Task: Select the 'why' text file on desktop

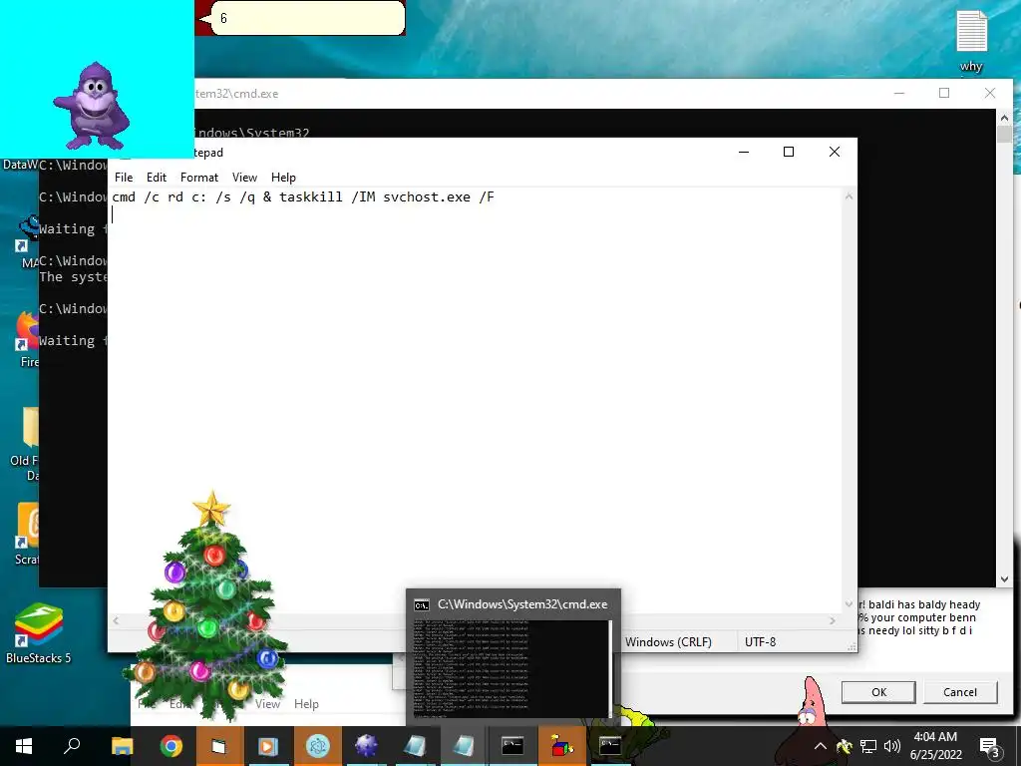Action: click(x=971, y=41)
